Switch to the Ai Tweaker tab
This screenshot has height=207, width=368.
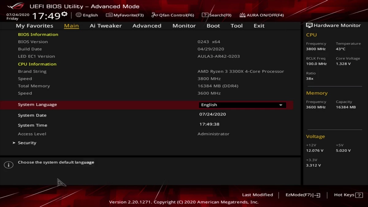pyautogui.click(x=106, y=26)
